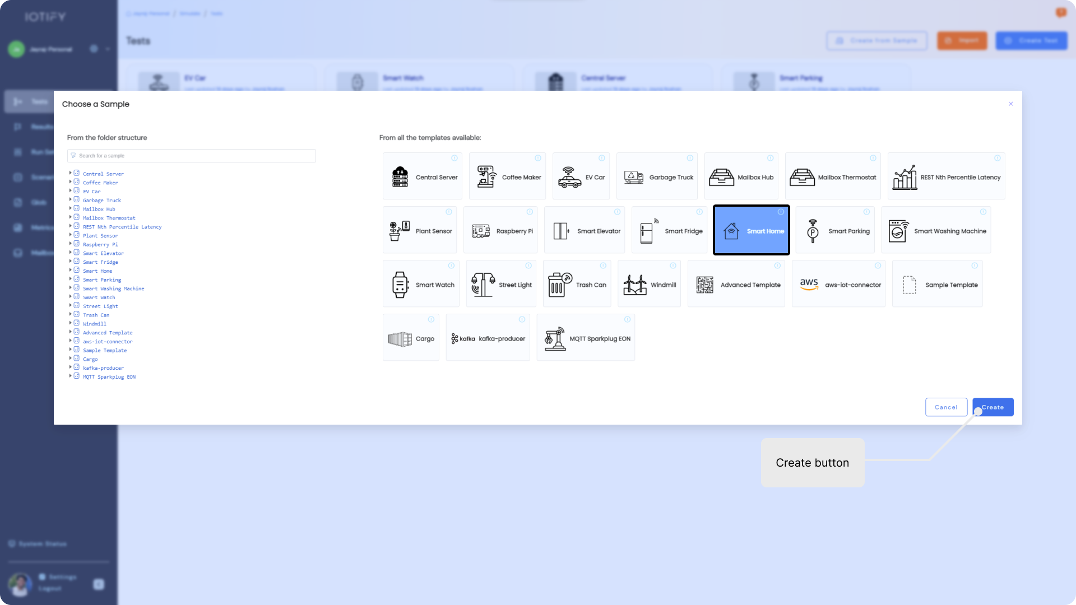Expand the Smart Home tree node
The image size is (1076, 605).
pos(71,271)
